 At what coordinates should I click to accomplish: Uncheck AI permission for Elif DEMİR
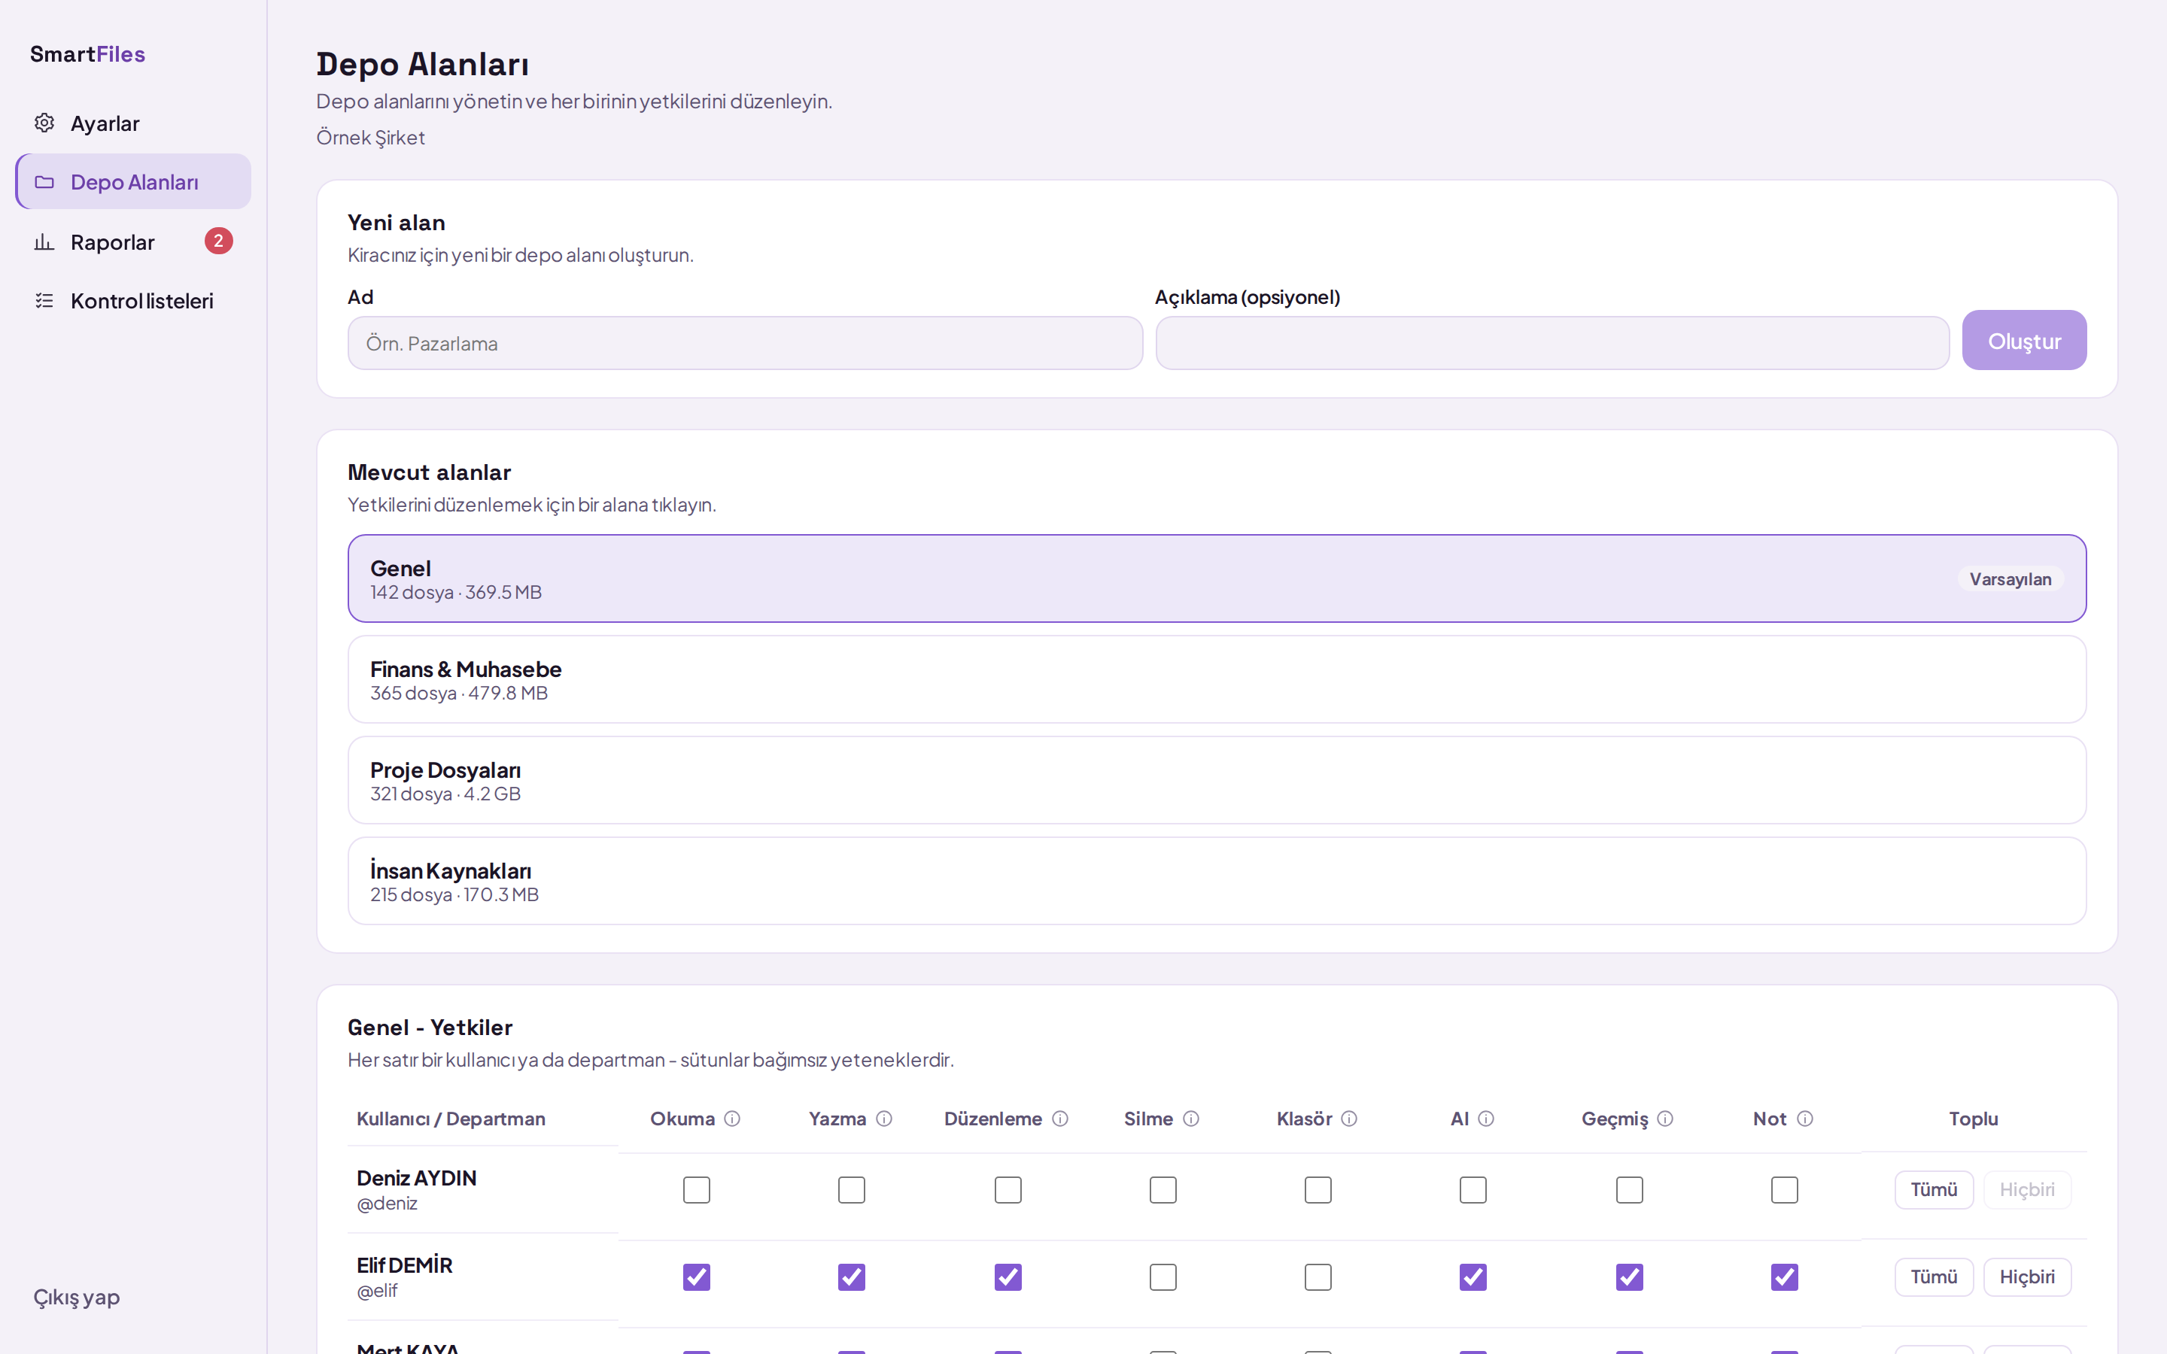(x=1473, y=1277)
